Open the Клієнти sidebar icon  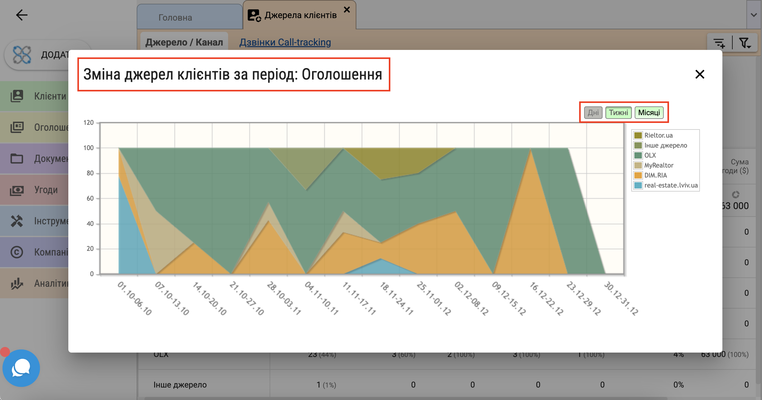click(17, 96)
